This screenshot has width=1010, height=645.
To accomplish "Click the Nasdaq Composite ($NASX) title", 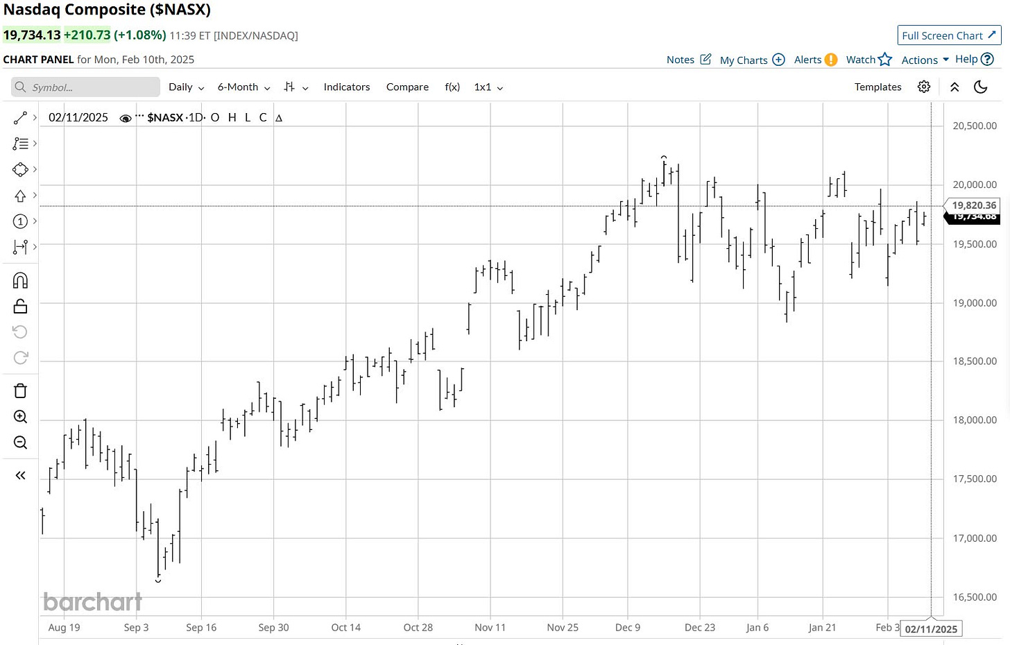I will [107, 10].
